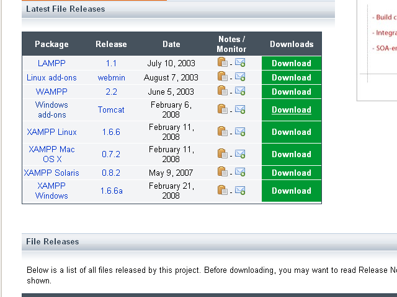Open the WAMPP package link
The width and height of the screenshot is (397, 297).
[x=51, y=92]
